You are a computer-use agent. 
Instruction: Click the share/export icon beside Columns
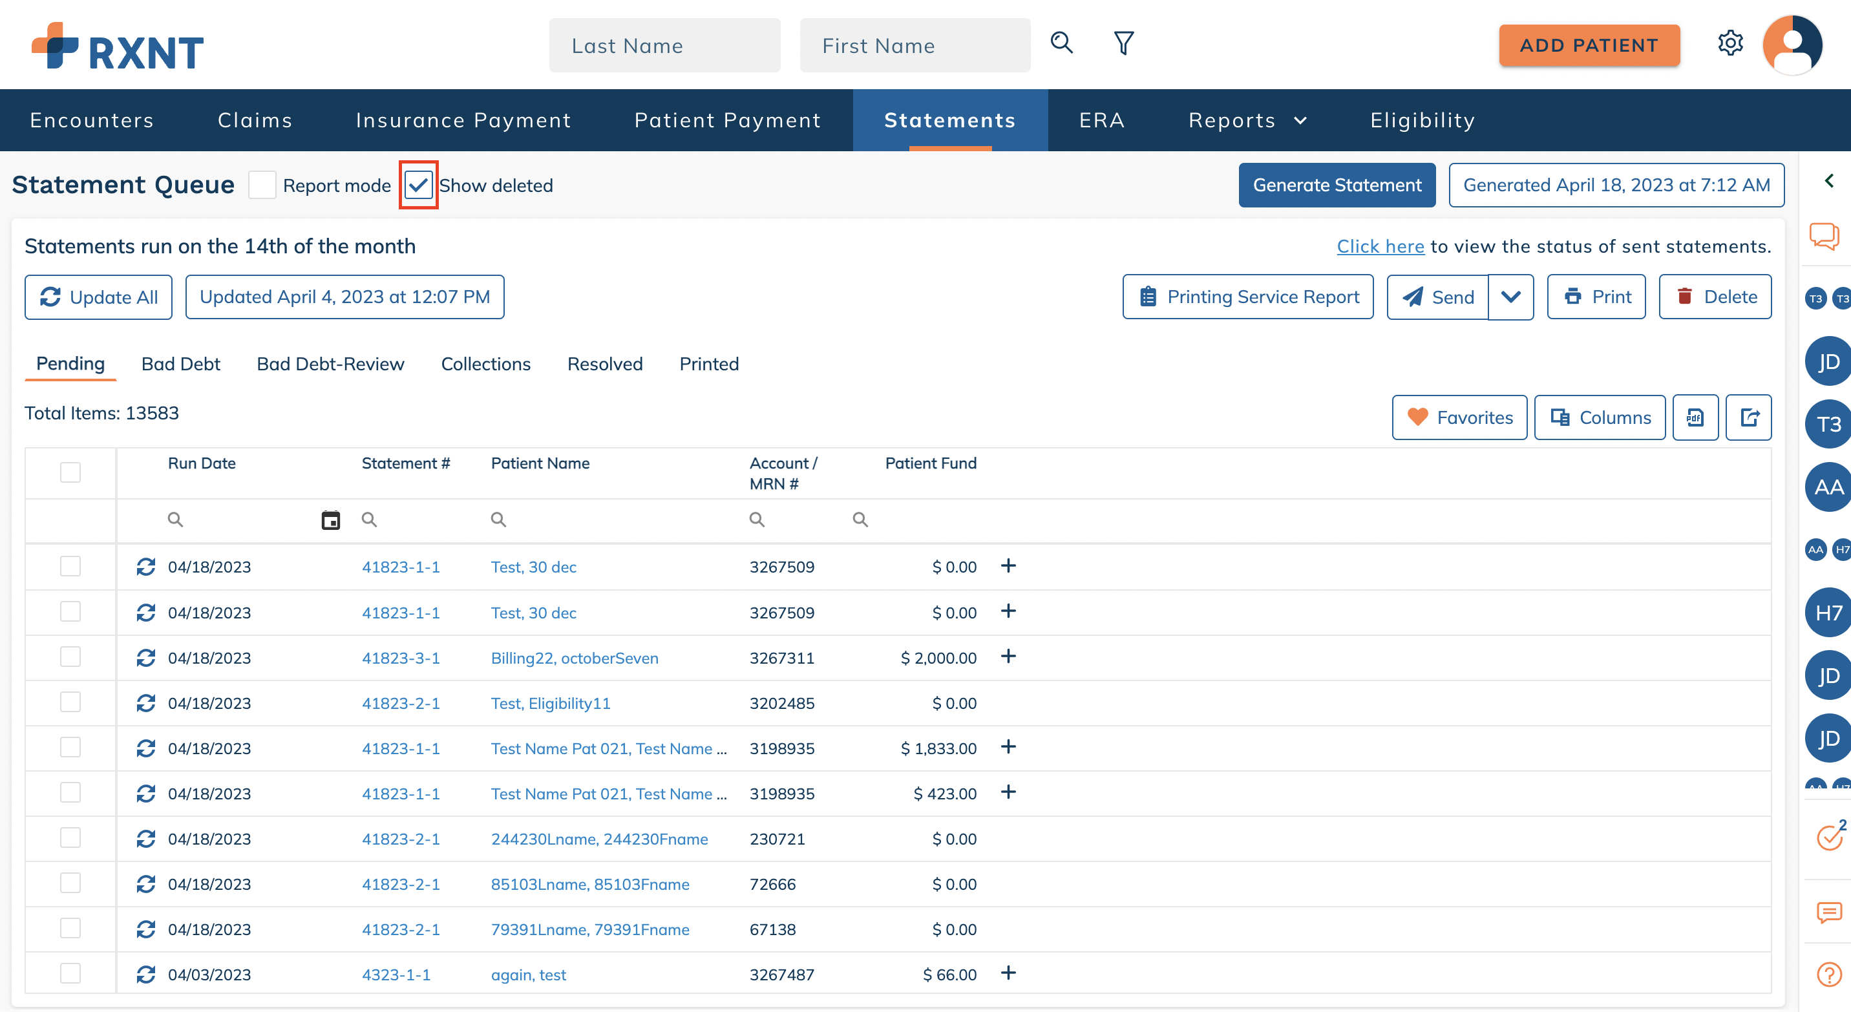coord(1749,417)
